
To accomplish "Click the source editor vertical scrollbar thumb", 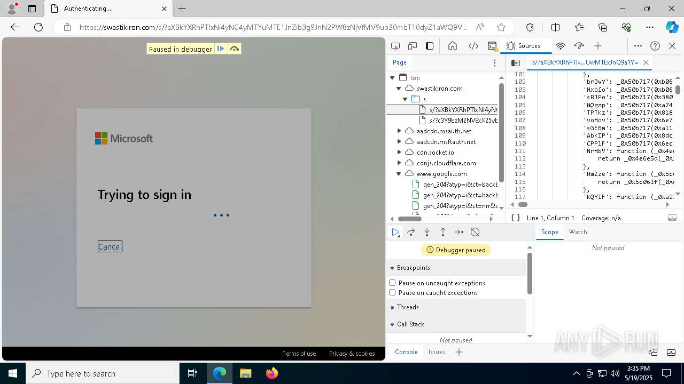I will [678, 90].
